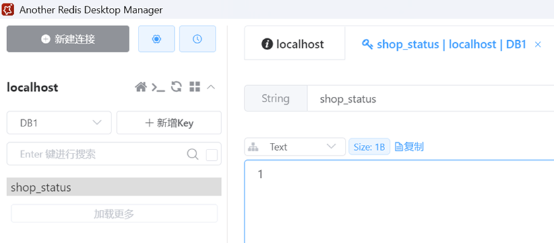554x243 pixels.
Task: Open settings via the gear icon
Action: tap(156, 39)
